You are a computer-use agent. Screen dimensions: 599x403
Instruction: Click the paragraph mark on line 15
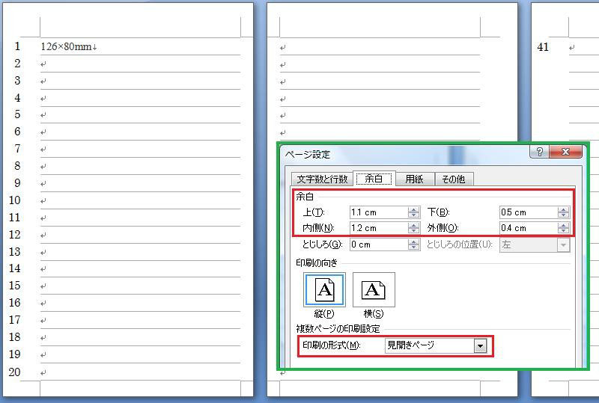point(43,286)
